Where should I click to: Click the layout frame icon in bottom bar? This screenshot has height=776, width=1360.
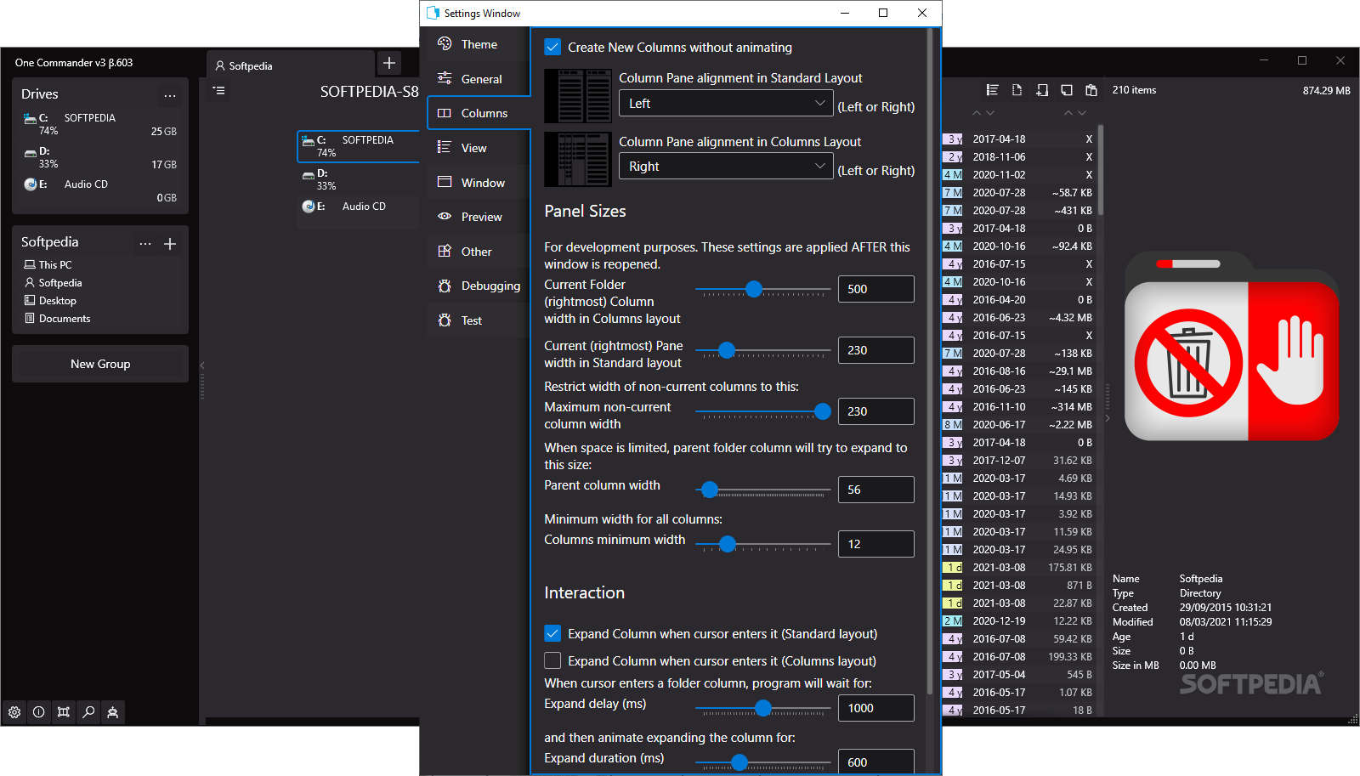point(64,712)
